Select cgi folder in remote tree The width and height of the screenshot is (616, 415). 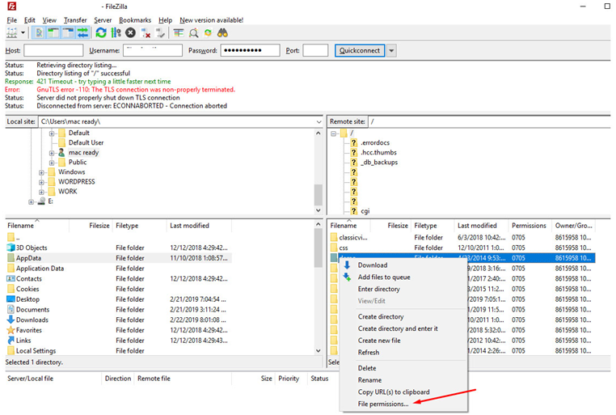tap(365, 211)
